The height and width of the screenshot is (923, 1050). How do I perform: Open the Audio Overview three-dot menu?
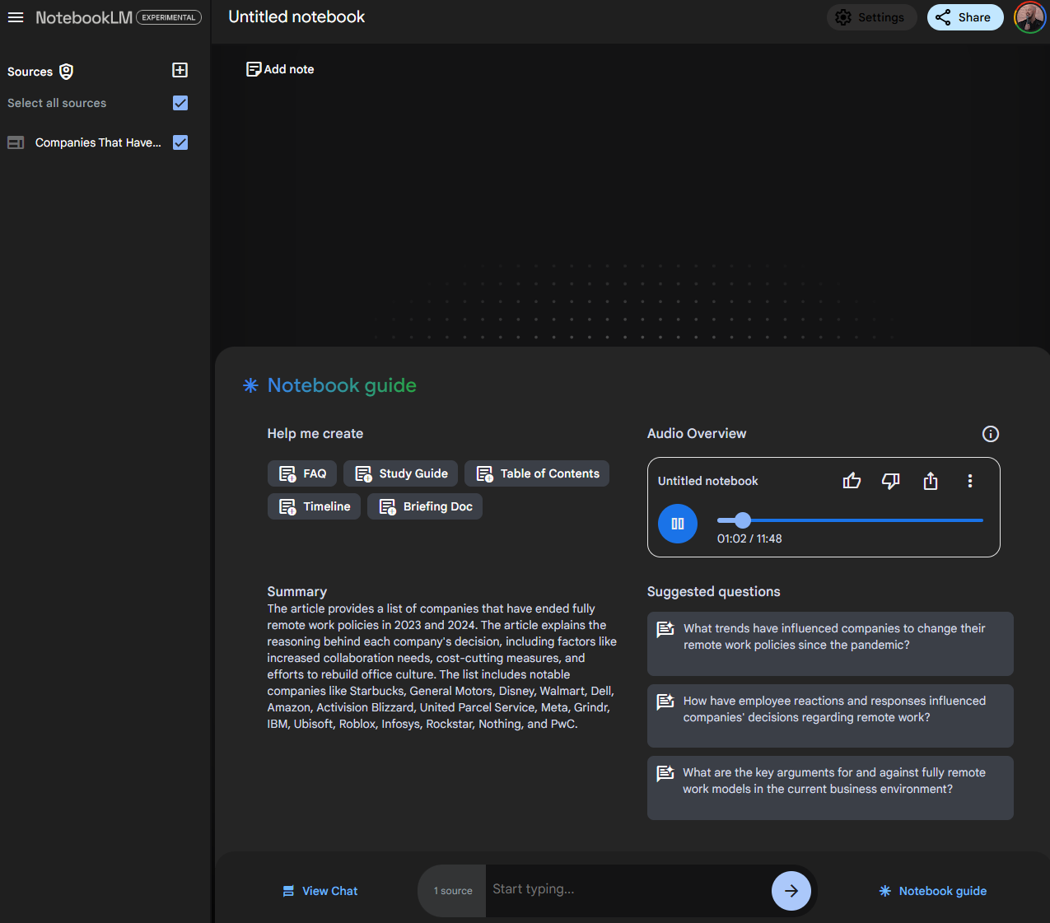(969, 481)
